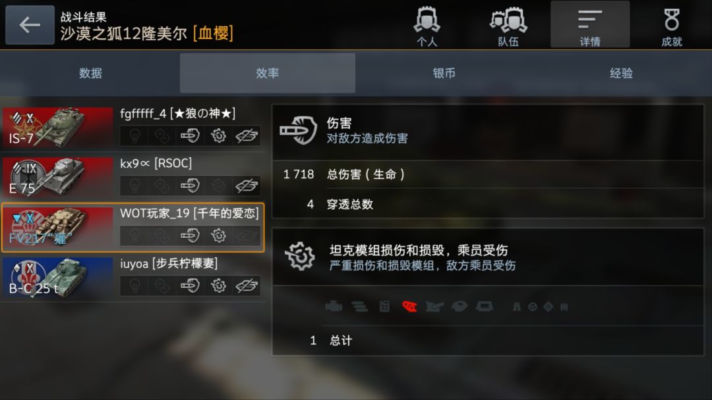This screenshot has width=712, height=400.
Task: Click the kill icon in E 75 row
Action: [x=247, y=186]
